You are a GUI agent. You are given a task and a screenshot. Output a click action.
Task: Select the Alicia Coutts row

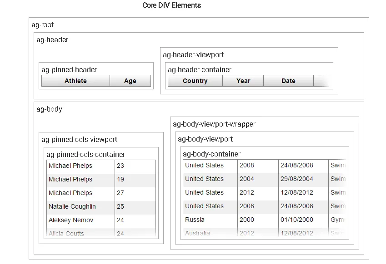point(66,233)
